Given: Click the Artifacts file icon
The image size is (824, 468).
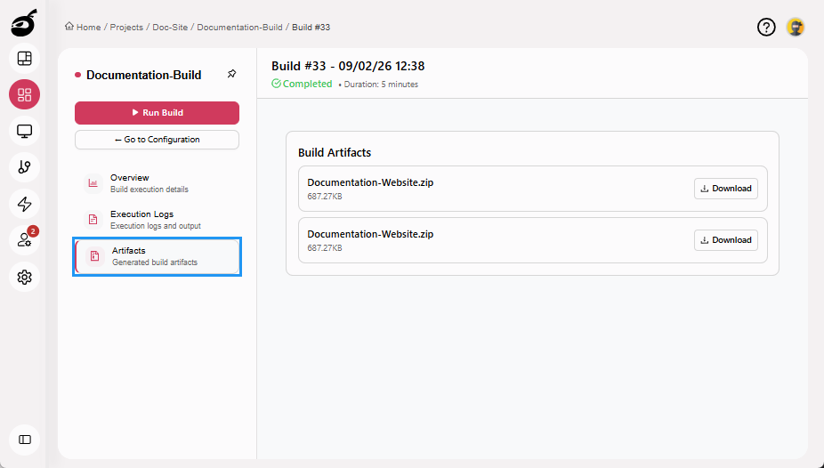Looking at the screenshot, I should (x=94, y=255).
